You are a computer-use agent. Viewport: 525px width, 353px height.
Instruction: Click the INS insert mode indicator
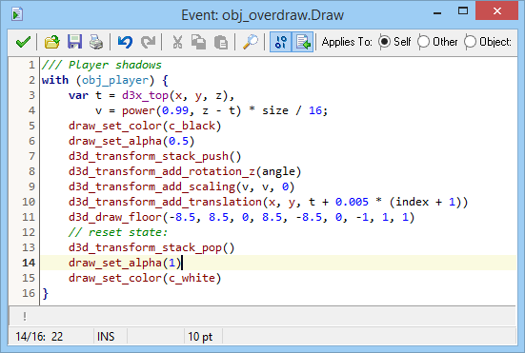106,336
